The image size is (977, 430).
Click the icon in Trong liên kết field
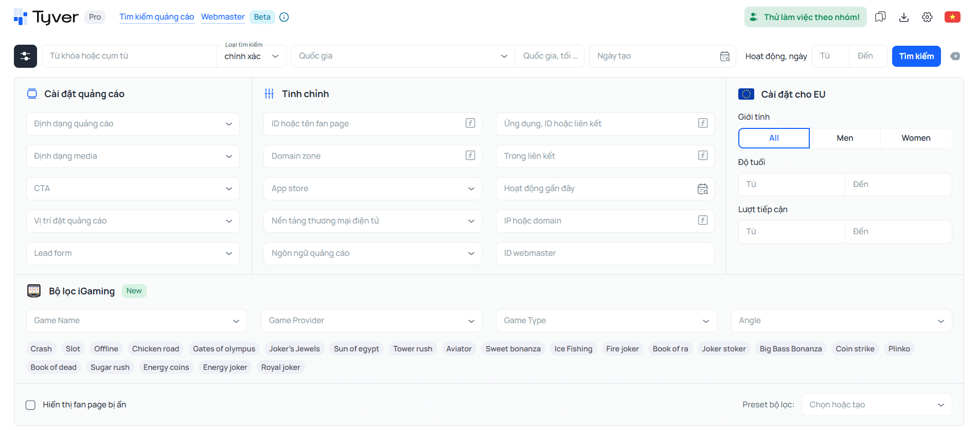tap(703, 155)
